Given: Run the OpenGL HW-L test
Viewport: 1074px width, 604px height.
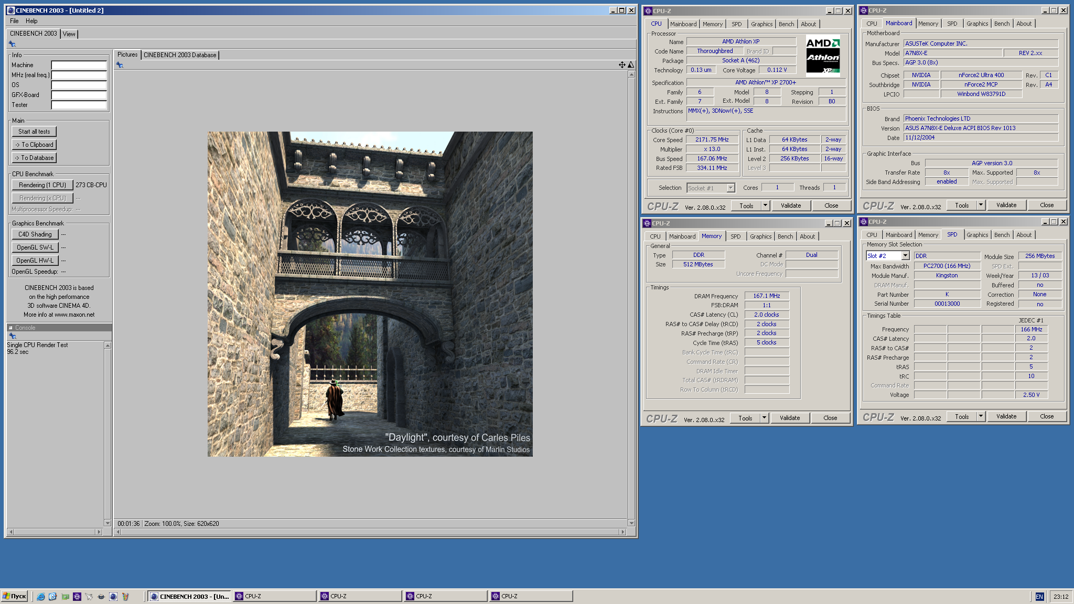Looking at the screenshot, I should tap(35, 261).
